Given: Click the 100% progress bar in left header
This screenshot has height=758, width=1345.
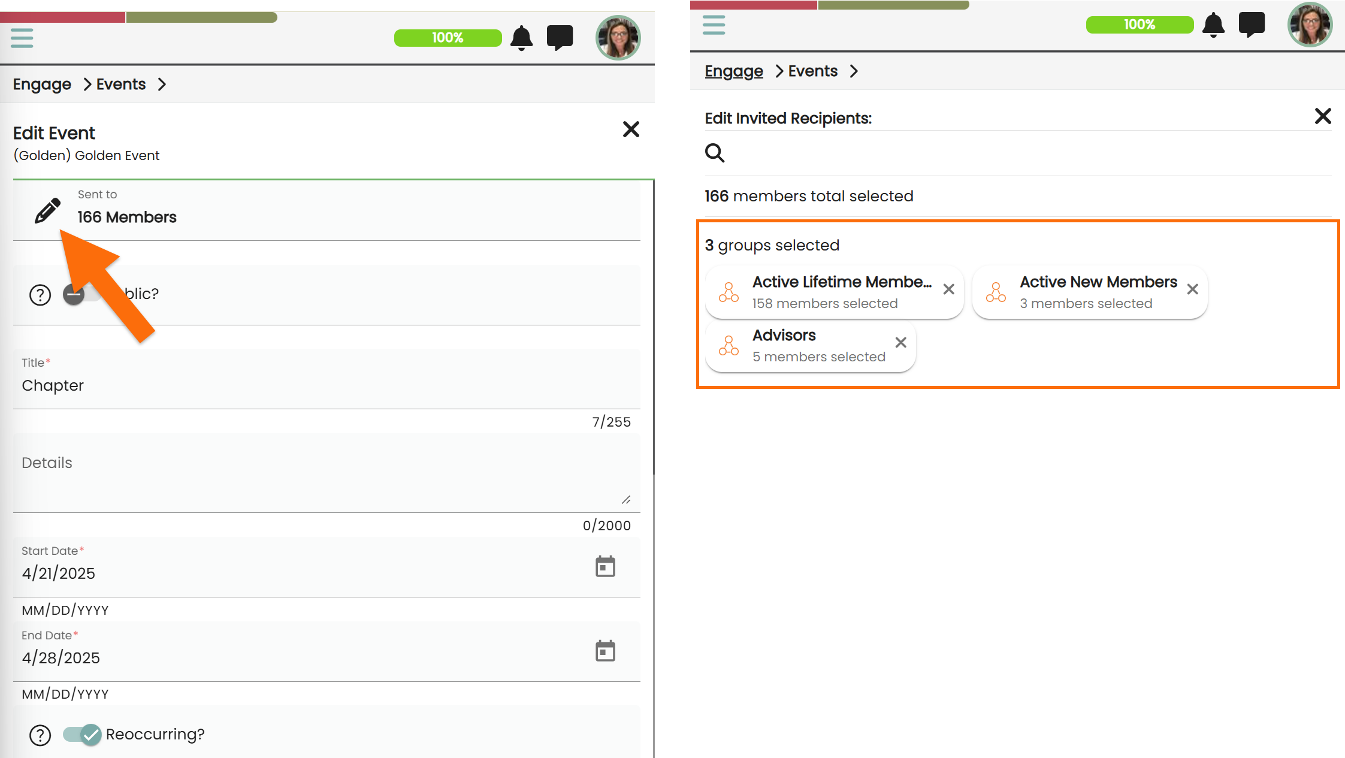Looking at the screenshot, I should click(448, 38).
